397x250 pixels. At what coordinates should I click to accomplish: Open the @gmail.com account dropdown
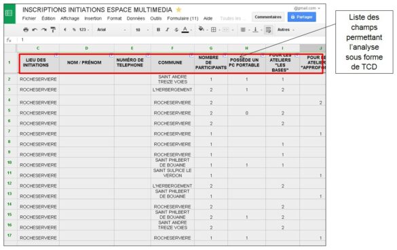tap(307, 8)
